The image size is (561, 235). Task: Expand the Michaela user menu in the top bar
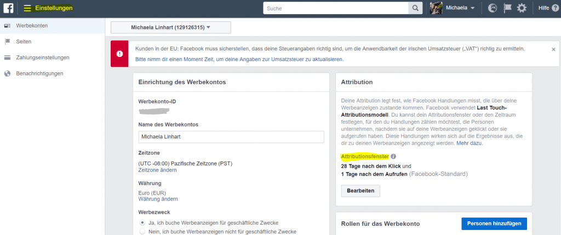(x=460, y=8)
